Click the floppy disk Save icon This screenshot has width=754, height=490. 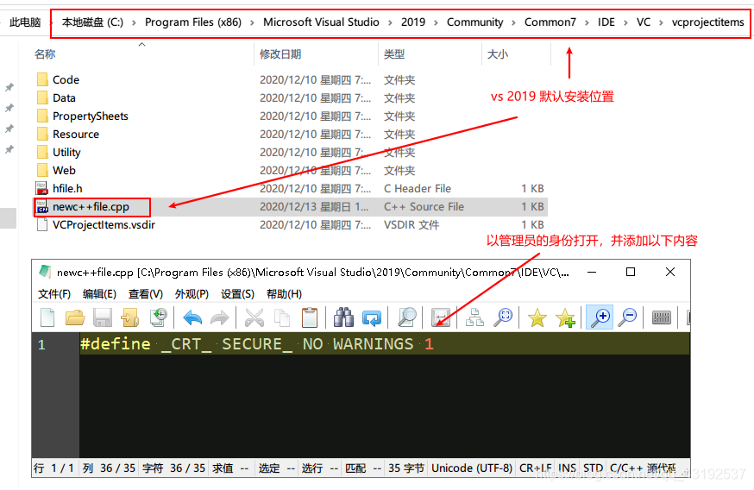(102, 317)
